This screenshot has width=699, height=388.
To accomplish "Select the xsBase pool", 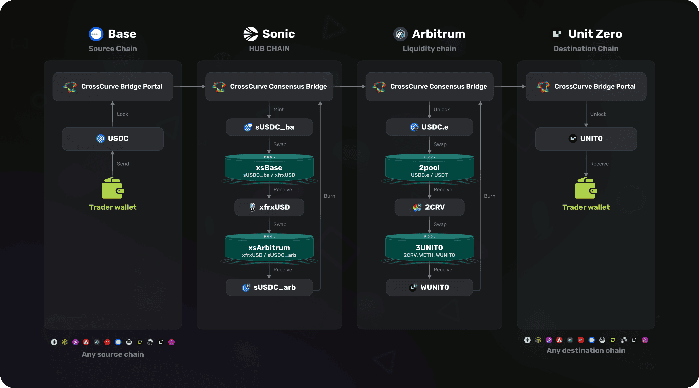I will tap(269, 169).
